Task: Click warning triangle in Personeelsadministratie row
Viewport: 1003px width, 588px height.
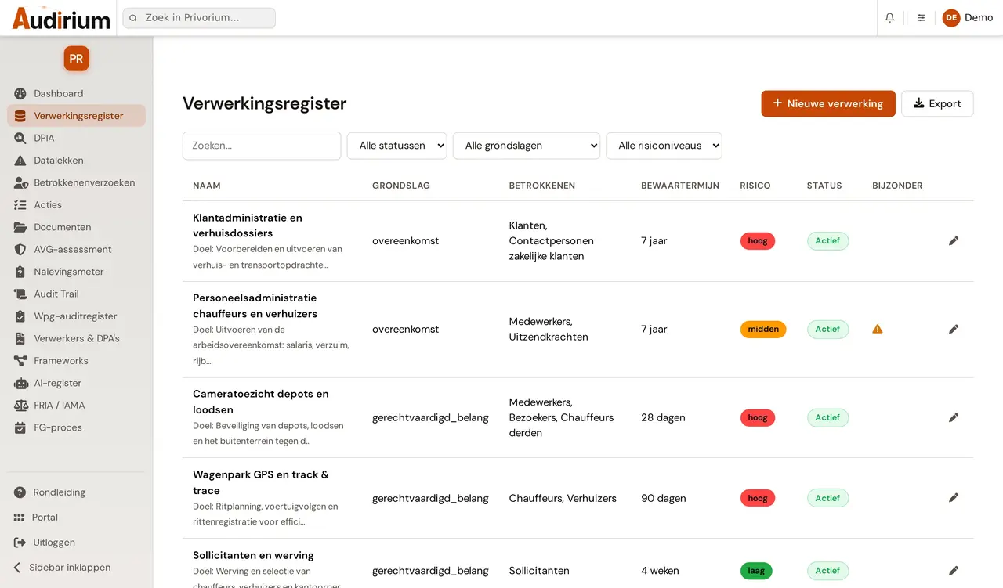Action: click(x=878, y=329)
